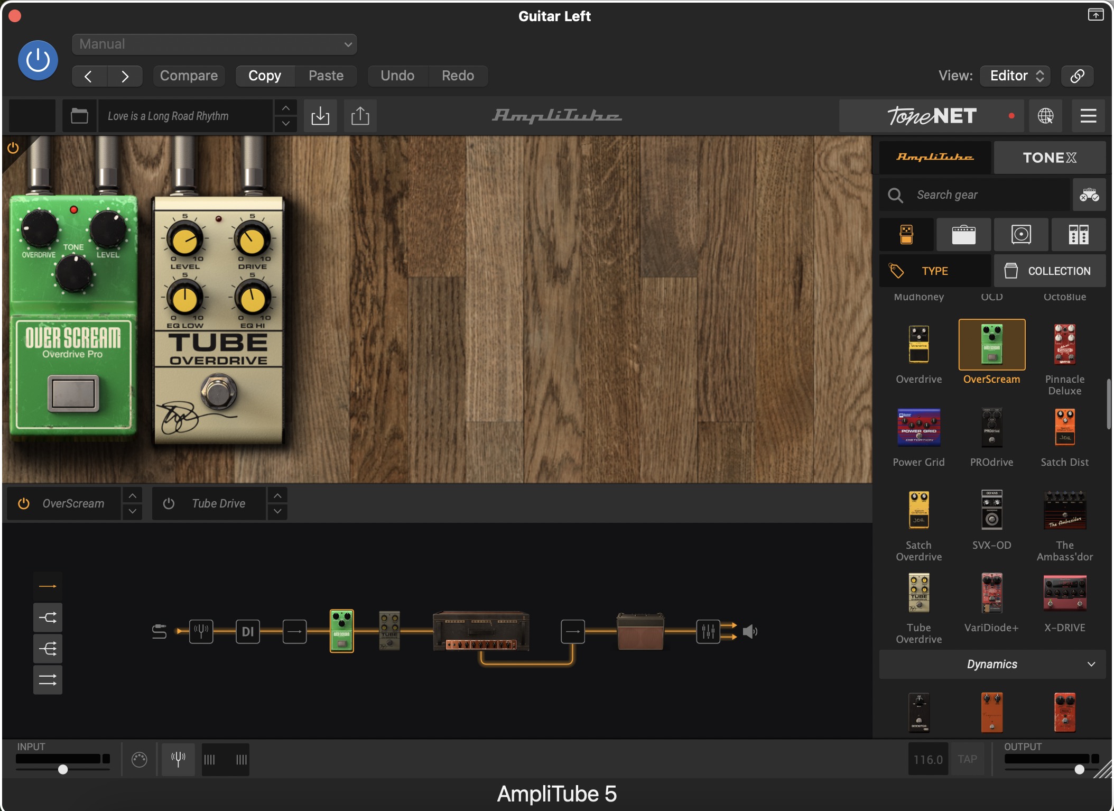Open the Manual preset dropdown
Viewport: 1114px width, 811px height.
click(x=215, y=44)
